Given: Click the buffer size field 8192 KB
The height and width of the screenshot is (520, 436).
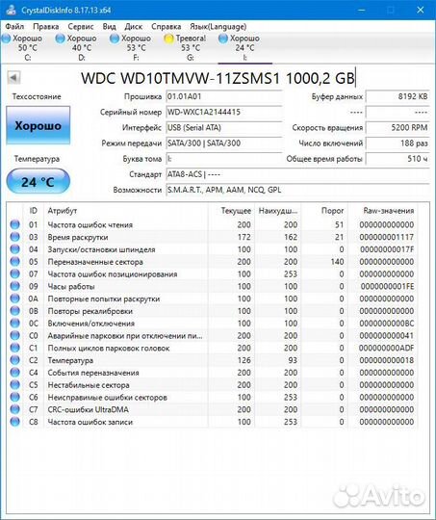Looking at the screenshot, I should click(398, 96).
